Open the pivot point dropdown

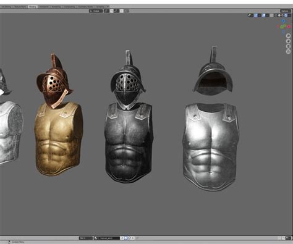coord(106,11)
